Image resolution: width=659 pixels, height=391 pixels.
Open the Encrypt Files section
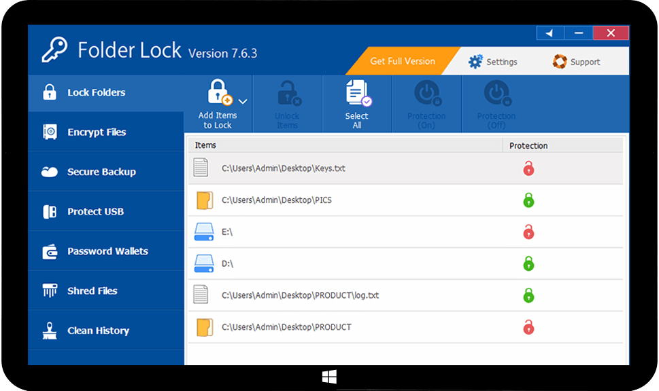(106, 132)
